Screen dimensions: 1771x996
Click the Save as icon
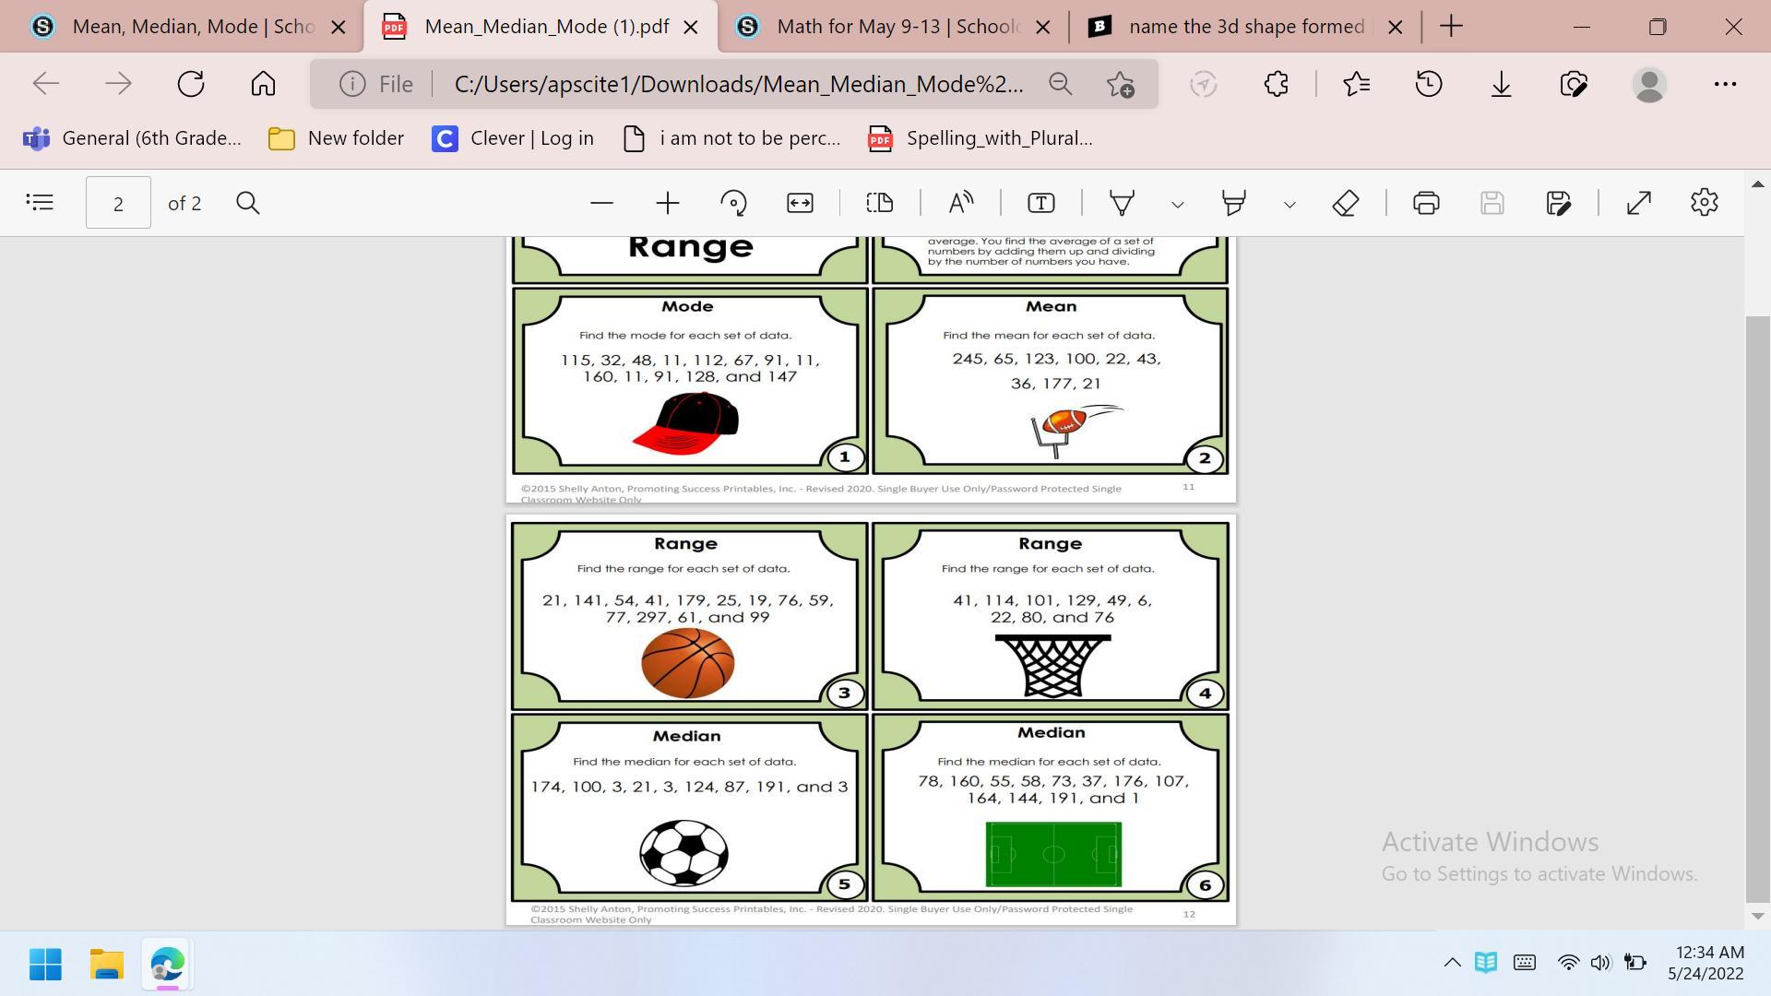(x=1558, y=203)
